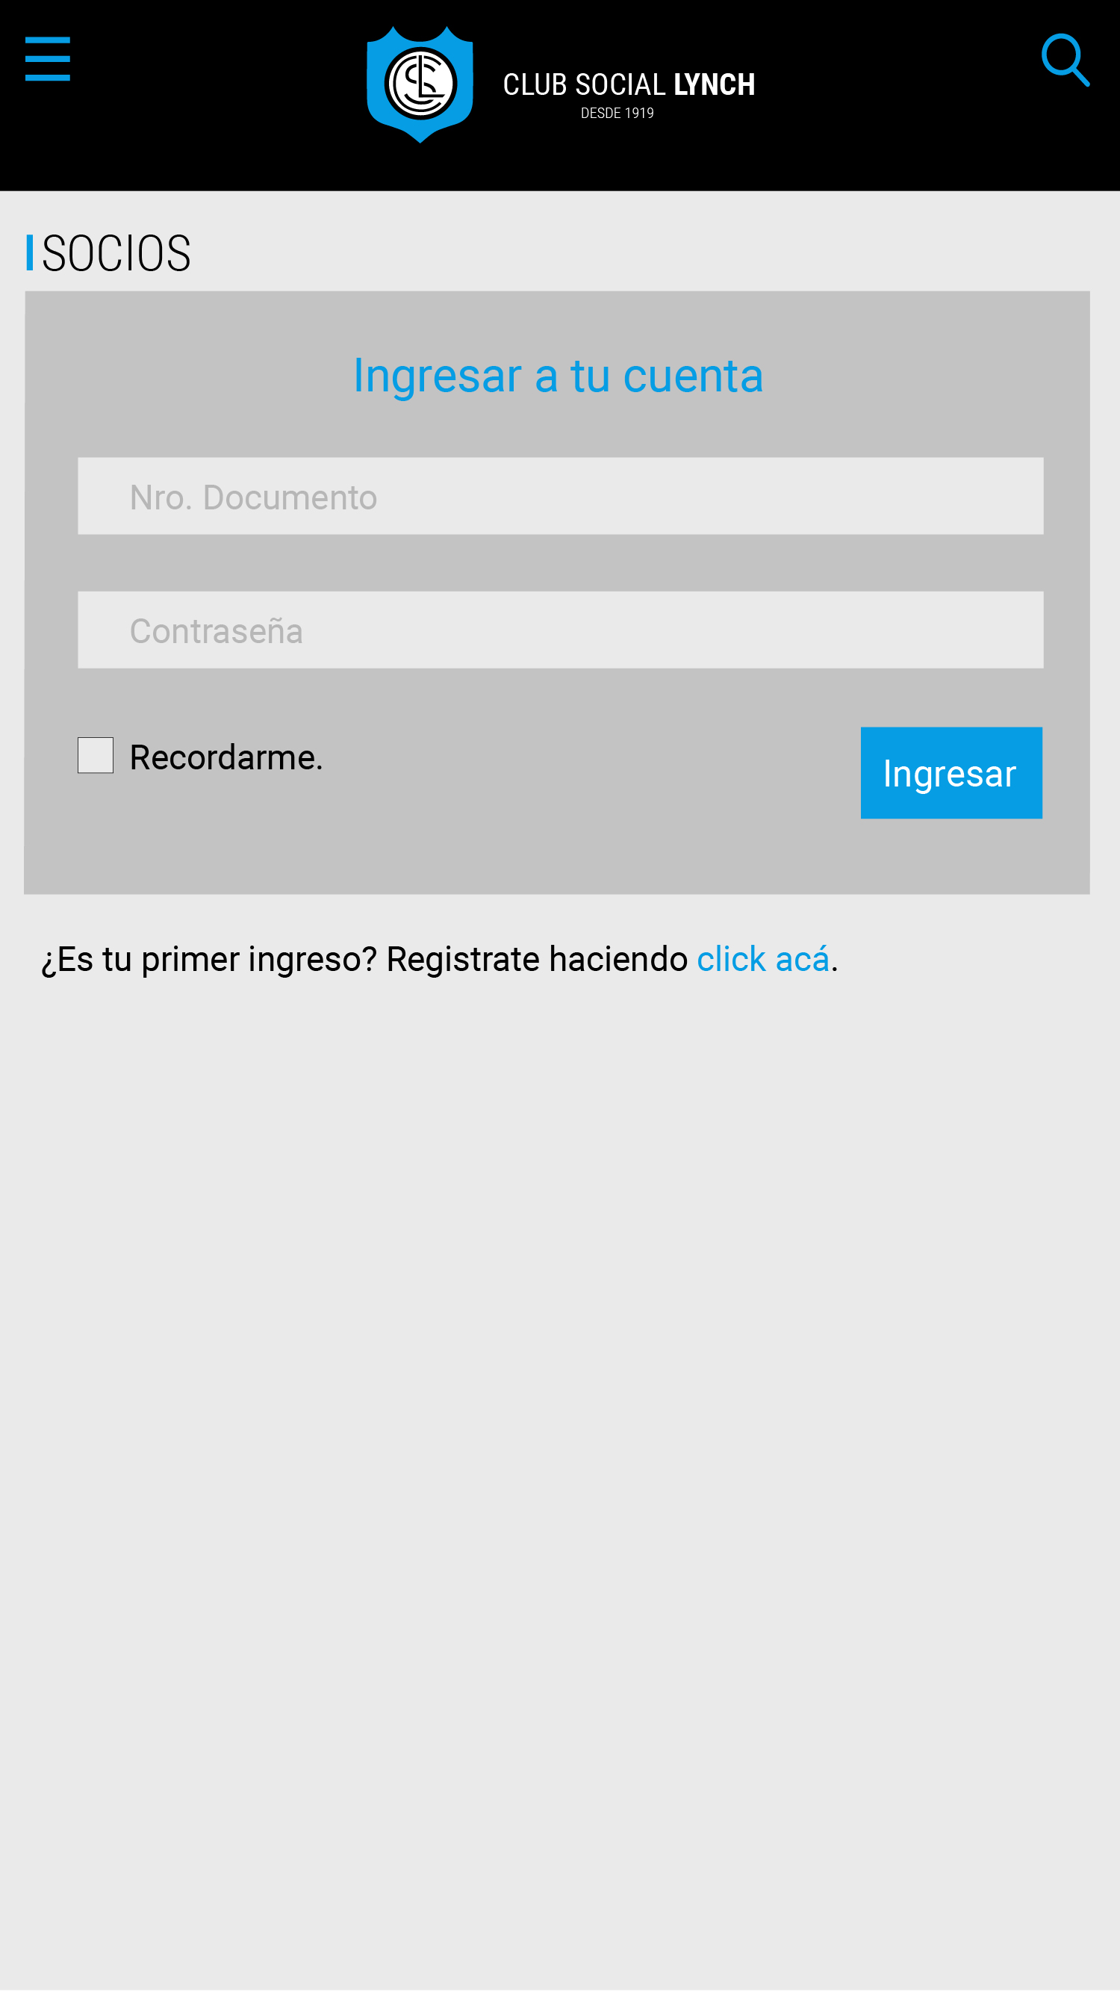Check the Recordarme checkbox
The image size is (1120, 1992).
[x=95, y=756]
